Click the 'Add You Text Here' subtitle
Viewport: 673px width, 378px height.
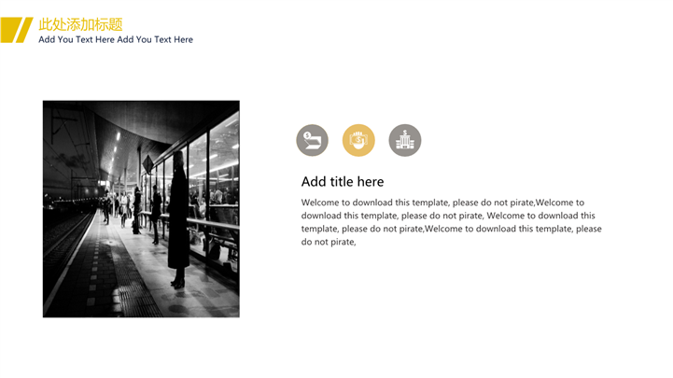click(x=116, y=40)
